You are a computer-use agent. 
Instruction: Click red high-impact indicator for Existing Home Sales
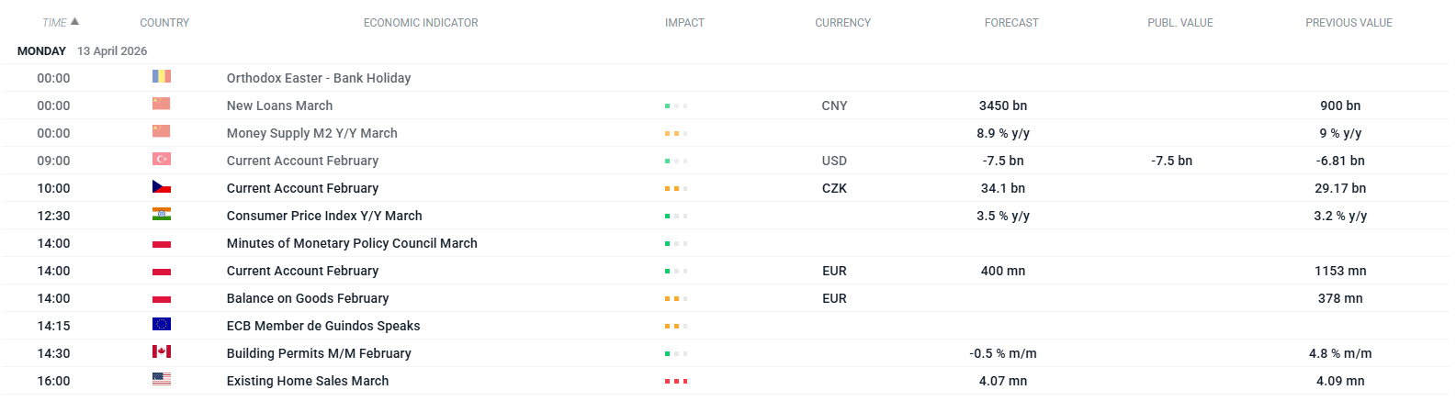click(676, 381)
